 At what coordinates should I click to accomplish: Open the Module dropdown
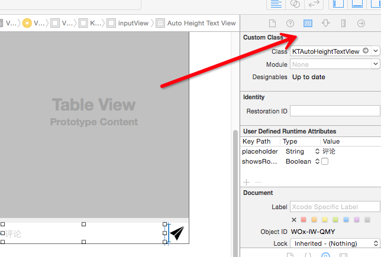tap(376, 64)
